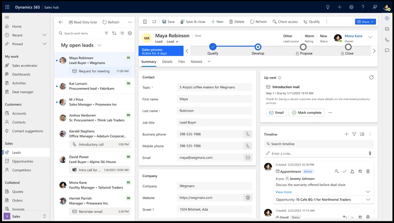Expand the Recent navigation section
394x223 pixels.
tap(45, 35)
